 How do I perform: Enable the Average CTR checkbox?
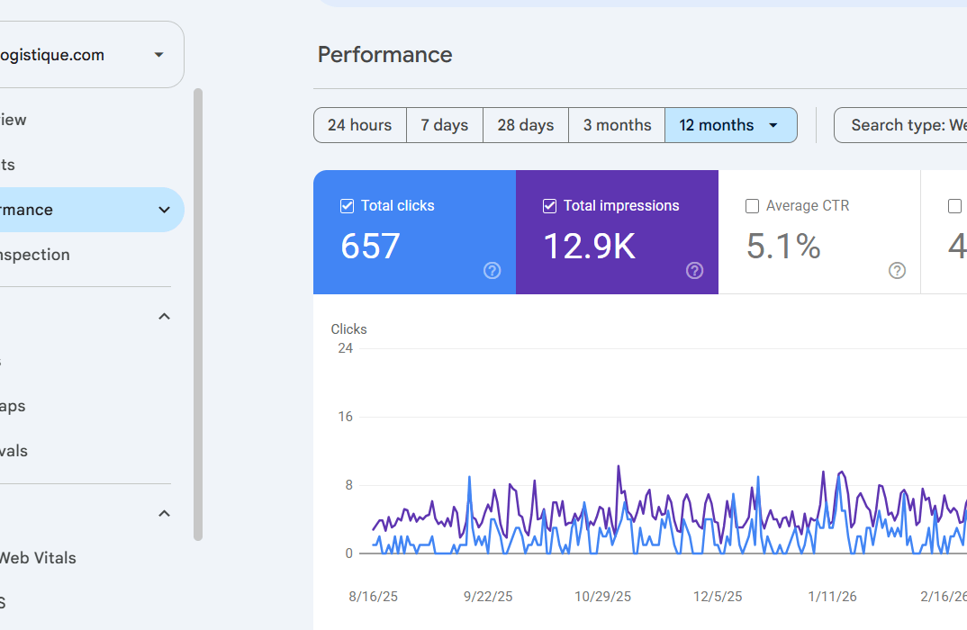pos(752,206)
